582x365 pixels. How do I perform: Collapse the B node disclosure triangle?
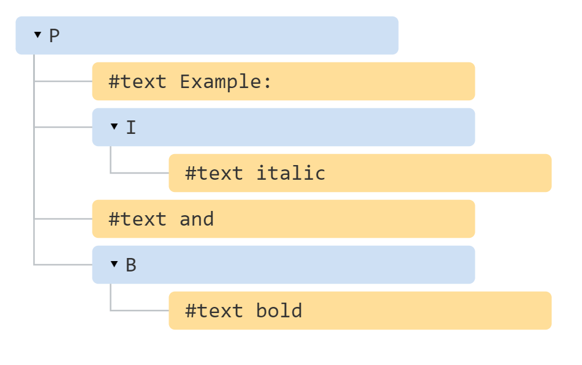point(114,264)
